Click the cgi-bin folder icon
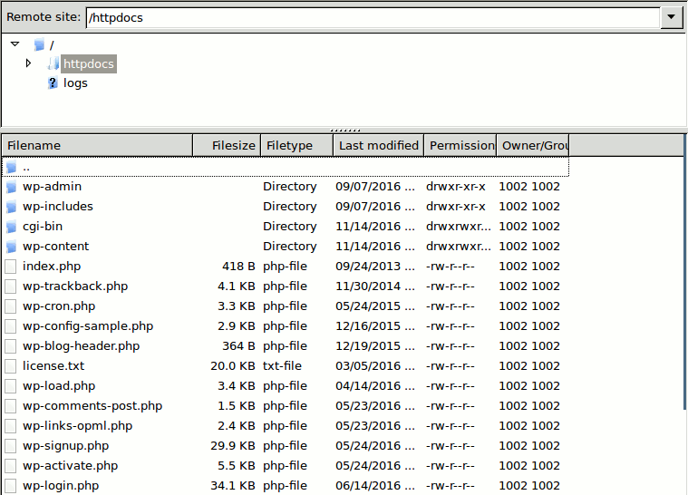688x495 pixels. [x=11, y=227]
